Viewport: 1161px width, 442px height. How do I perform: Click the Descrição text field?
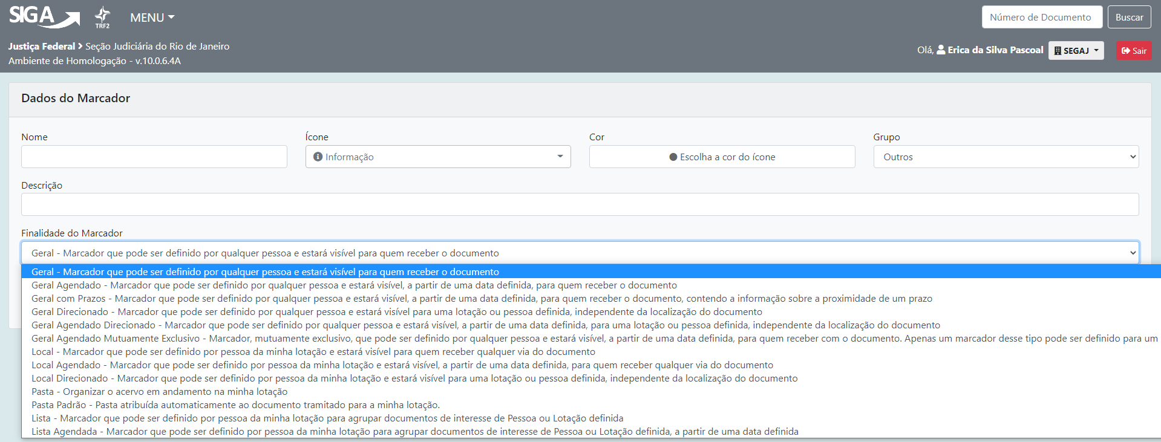point(579,204)
